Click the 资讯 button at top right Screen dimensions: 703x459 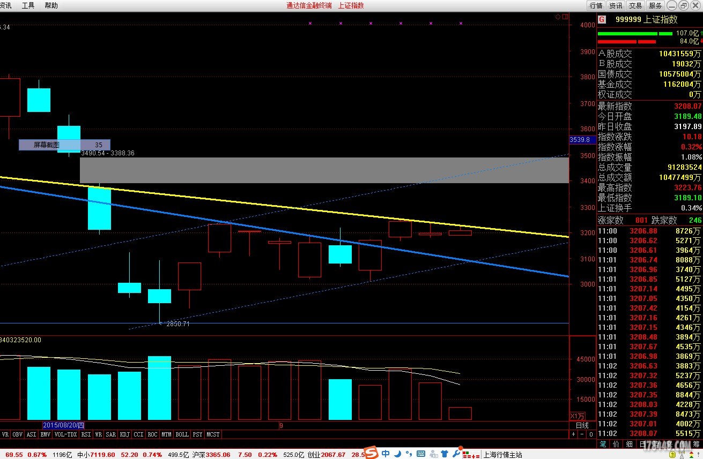616,5
